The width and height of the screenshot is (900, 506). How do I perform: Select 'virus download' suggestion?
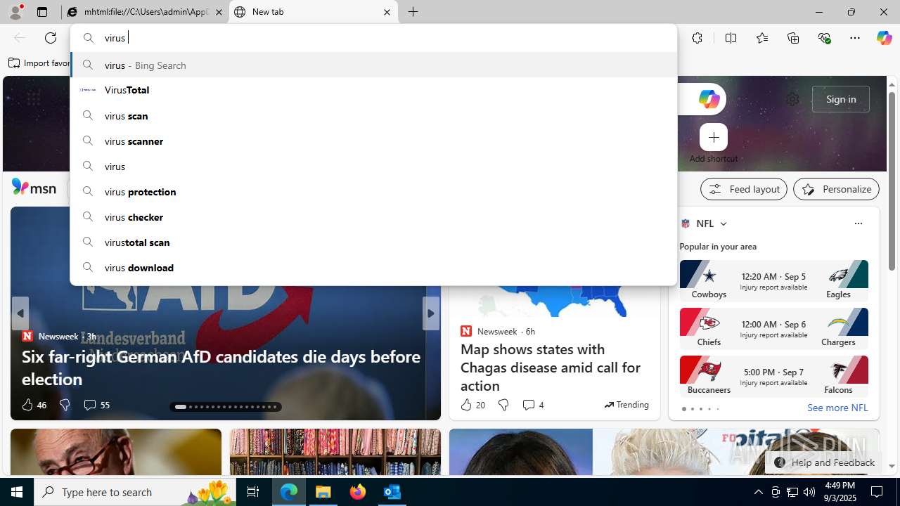(373, 267)
